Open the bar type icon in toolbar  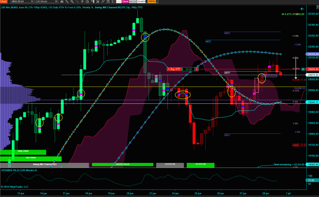[62, 2]
